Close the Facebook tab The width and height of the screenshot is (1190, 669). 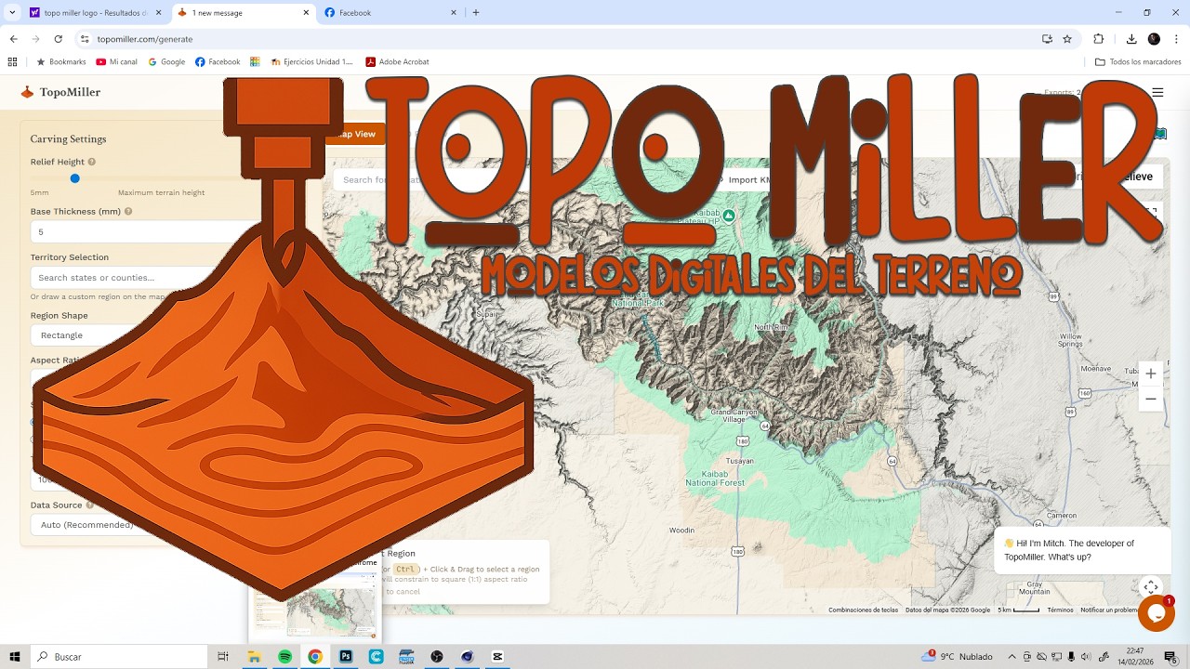click(454, 13)
